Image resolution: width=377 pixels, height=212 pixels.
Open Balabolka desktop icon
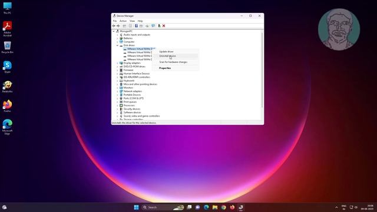(x=7, y=87)
